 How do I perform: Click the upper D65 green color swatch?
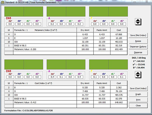[x=24, y=11]
